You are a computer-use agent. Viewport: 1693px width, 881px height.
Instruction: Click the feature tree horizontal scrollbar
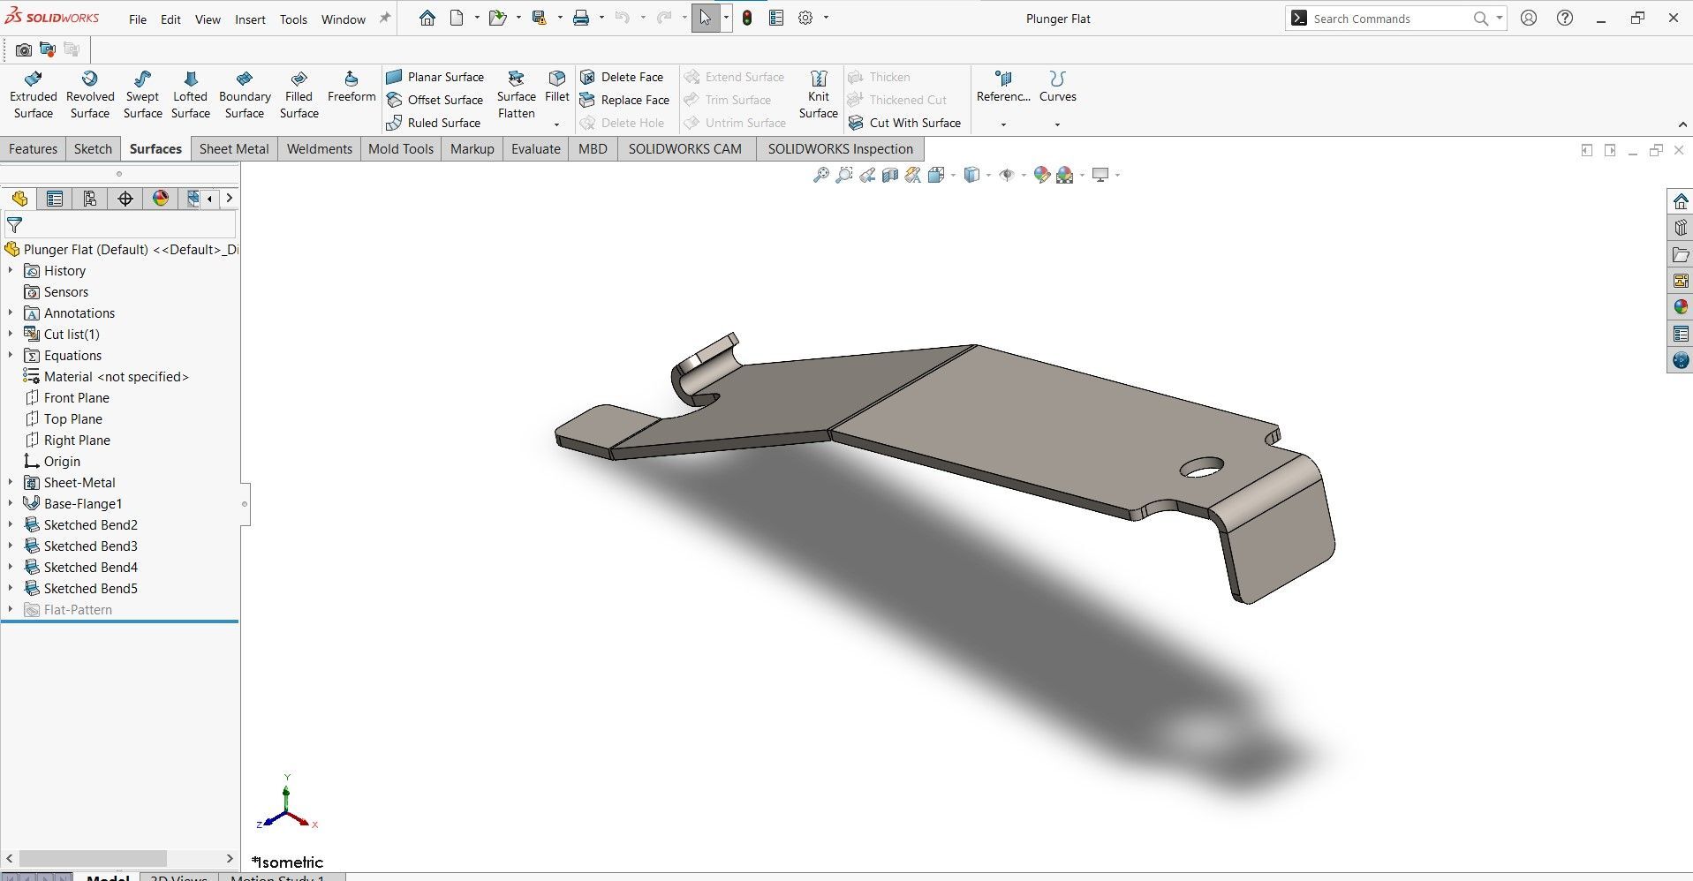point(93,858)
